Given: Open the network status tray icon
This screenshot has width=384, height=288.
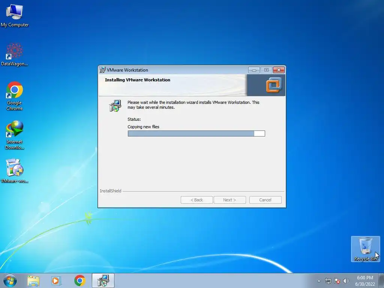Looking at the screenshot, I should point(328,281).
